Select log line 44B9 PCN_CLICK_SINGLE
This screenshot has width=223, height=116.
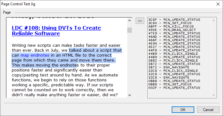coord(173,54)
